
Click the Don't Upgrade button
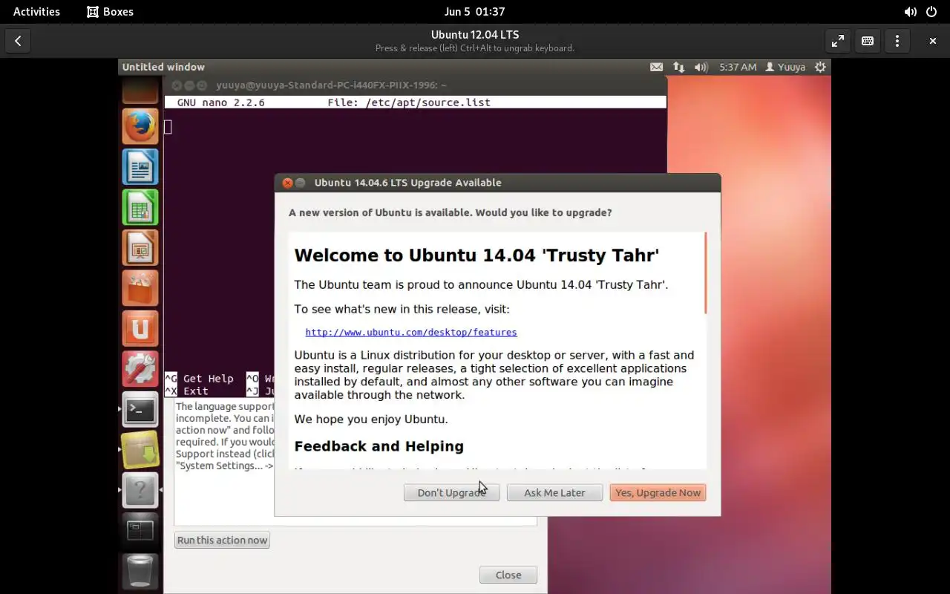tap(451, 492)
